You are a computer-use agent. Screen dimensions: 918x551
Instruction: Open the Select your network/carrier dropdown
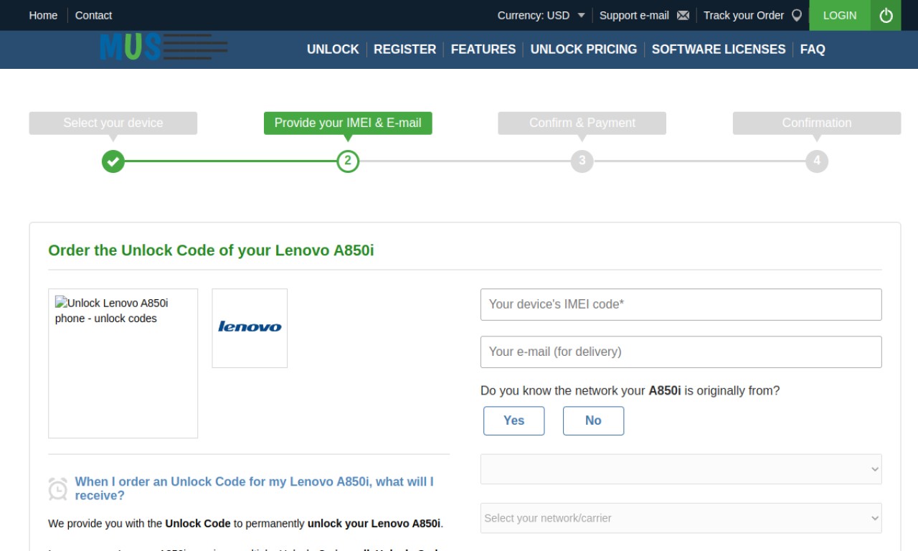(681, 518)
